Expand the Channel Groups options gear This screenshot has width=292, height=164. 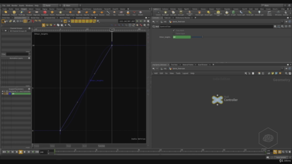pos(29,28)
